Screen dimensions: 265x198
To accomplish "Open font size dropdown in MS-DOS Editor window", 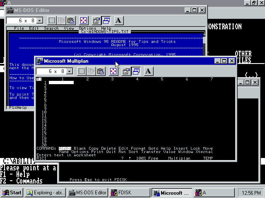I will click(x=40, y=21).
